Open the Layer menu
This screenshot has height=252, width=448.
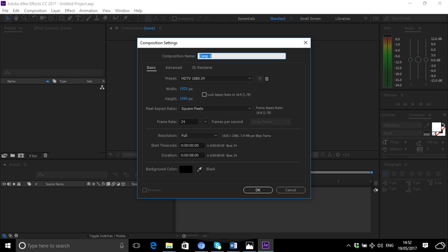[55, 10]
